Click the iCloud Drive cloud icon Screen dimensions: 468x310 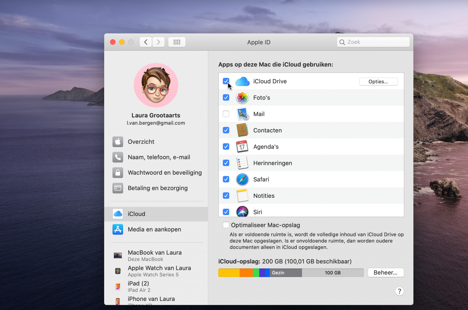click(x=242, y=82)
